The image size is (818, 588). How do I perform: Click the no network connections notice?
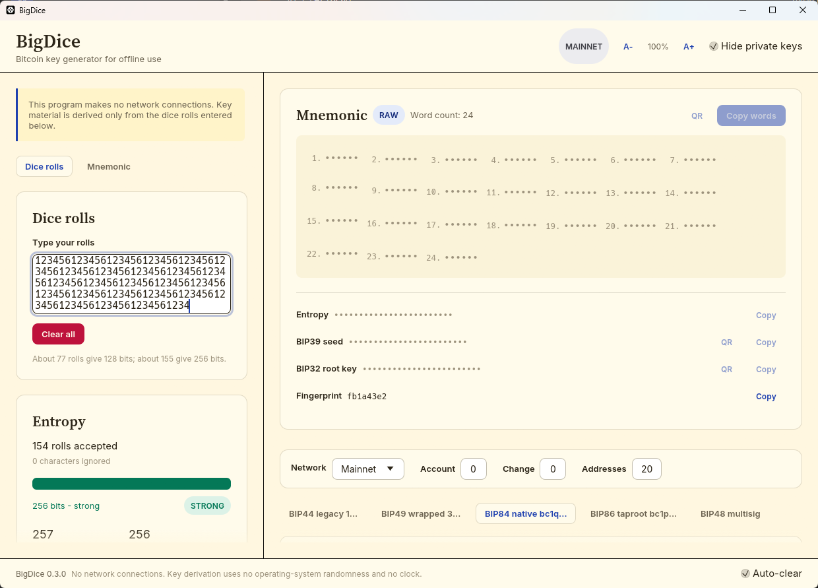click(x=131, y=115)
